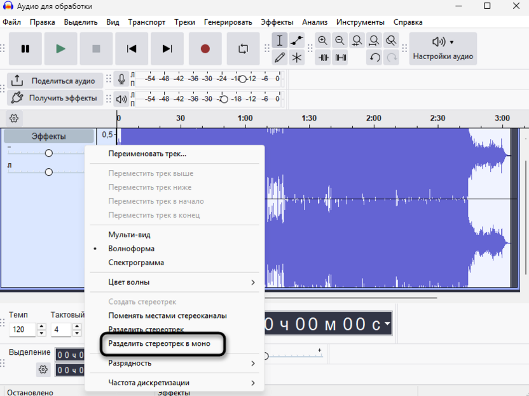This screenshot has height=396, width=529.
Task: Open the Треки menu
Action: 184,22
